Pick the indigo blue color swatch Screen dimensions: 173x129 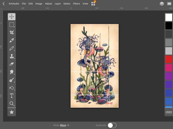[169, 93]
